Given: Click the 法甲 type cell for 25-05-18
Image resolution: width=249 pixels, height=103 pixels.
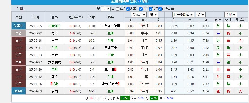Looking at the screenshot, I should 19,40.
